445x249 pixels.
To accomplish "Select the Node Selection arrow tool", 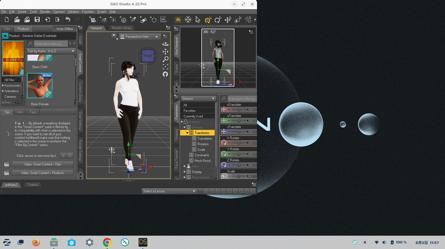I will coord(198,20).
